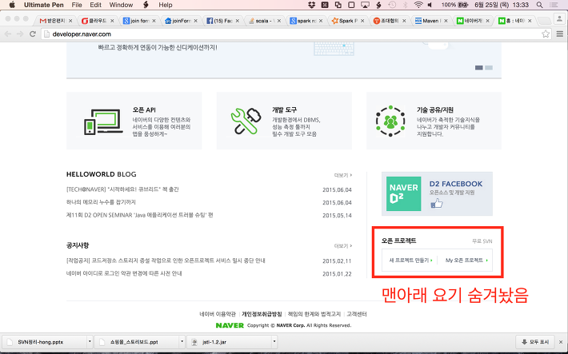Click 더보기 next to 공지사항
Viewport: 568px width, 354px height.
tap(342, 246)
